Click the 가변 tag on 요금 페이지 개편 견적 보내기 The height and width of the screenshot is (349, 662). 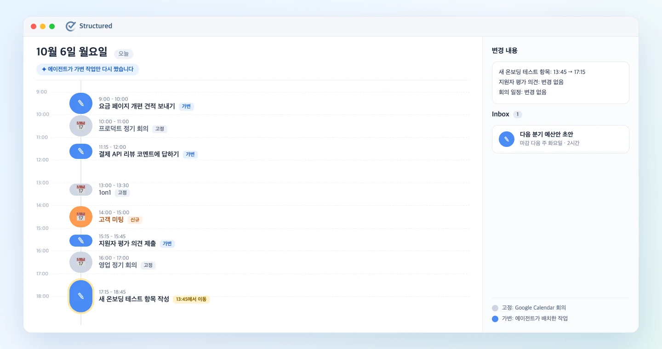tap(186, 107)
